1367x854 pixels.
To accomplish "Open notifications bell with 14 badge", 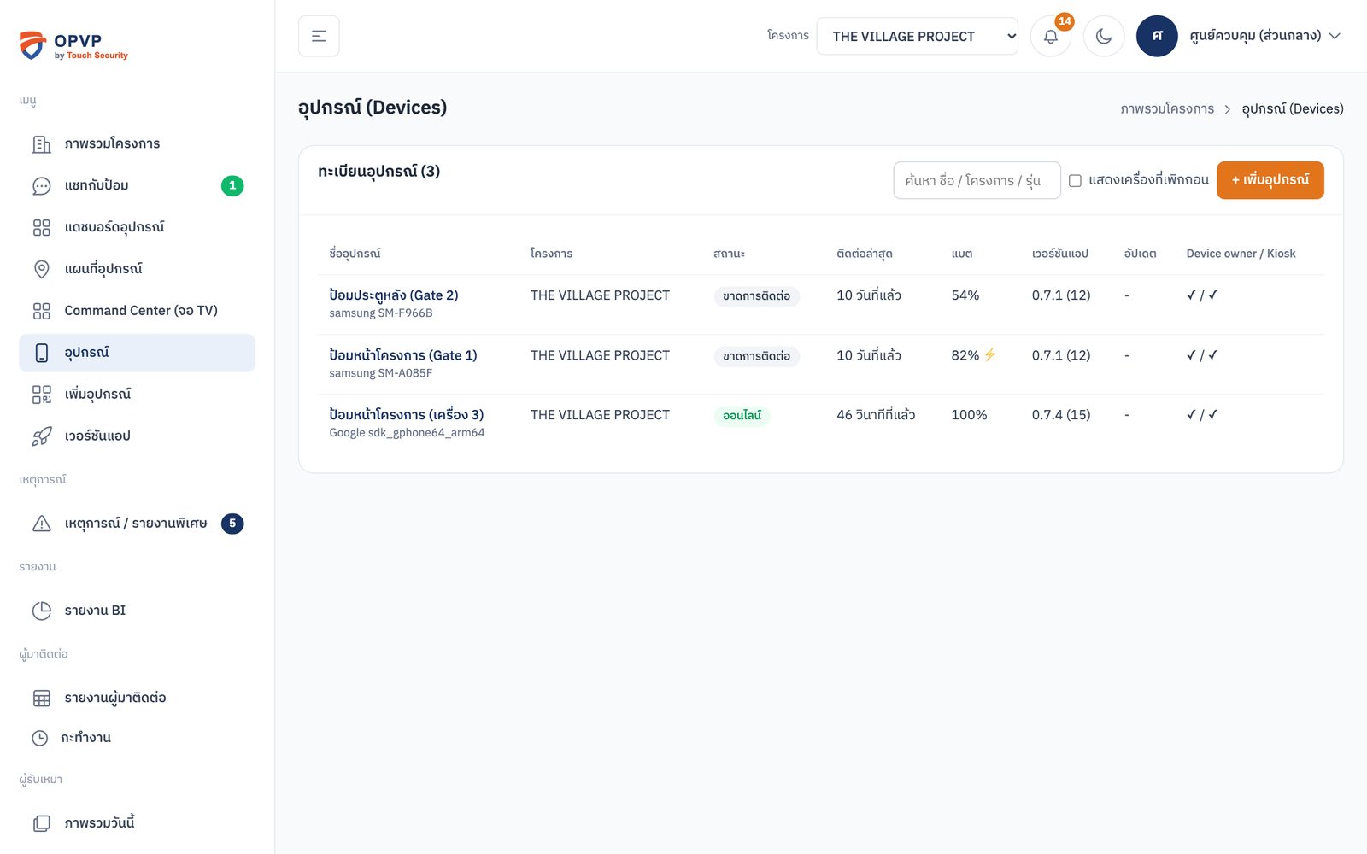I will tap(1051, 36).
